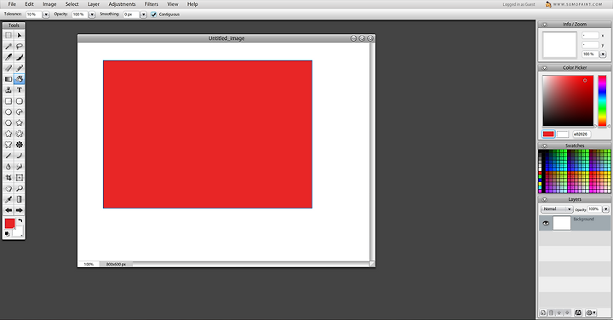Select the Lasso tool
The width and height of the screenshot is (613, 320).
point(19,47)
